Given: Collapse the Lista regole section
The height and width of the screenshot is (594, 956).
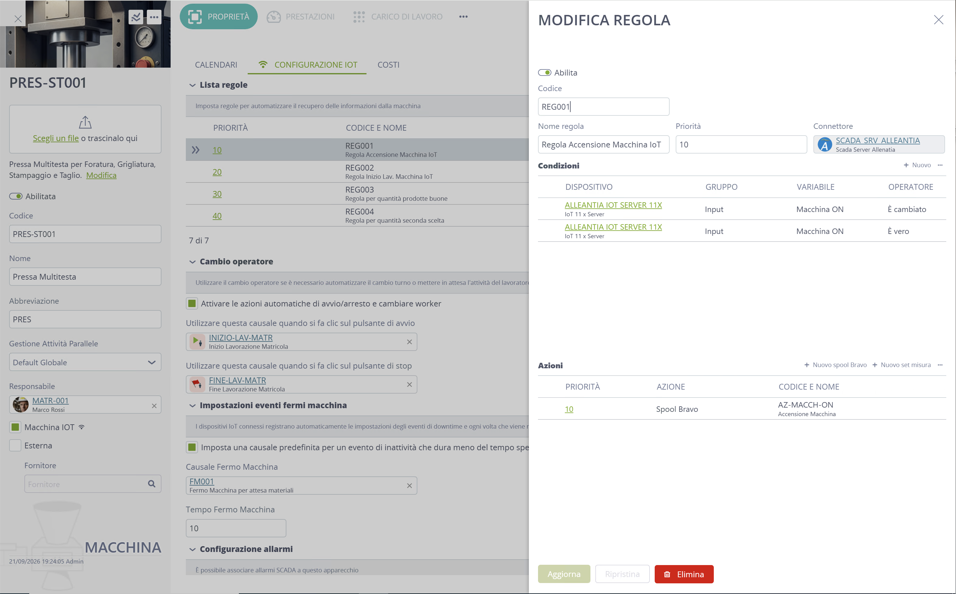Looking at the screenshot, I should (192, 85).
